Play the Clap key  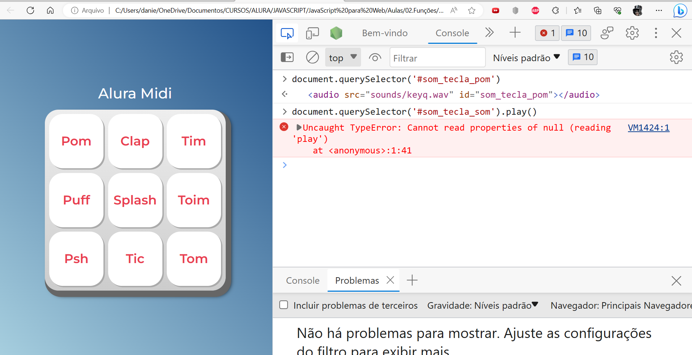click(x=135, y=141)
